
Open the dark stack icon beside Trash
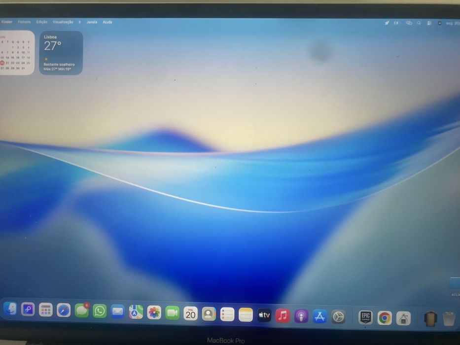[430, 318]
